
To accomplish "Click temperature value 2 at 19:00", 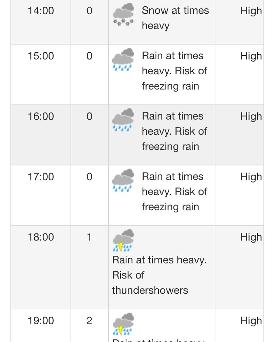I will [89, 321].
